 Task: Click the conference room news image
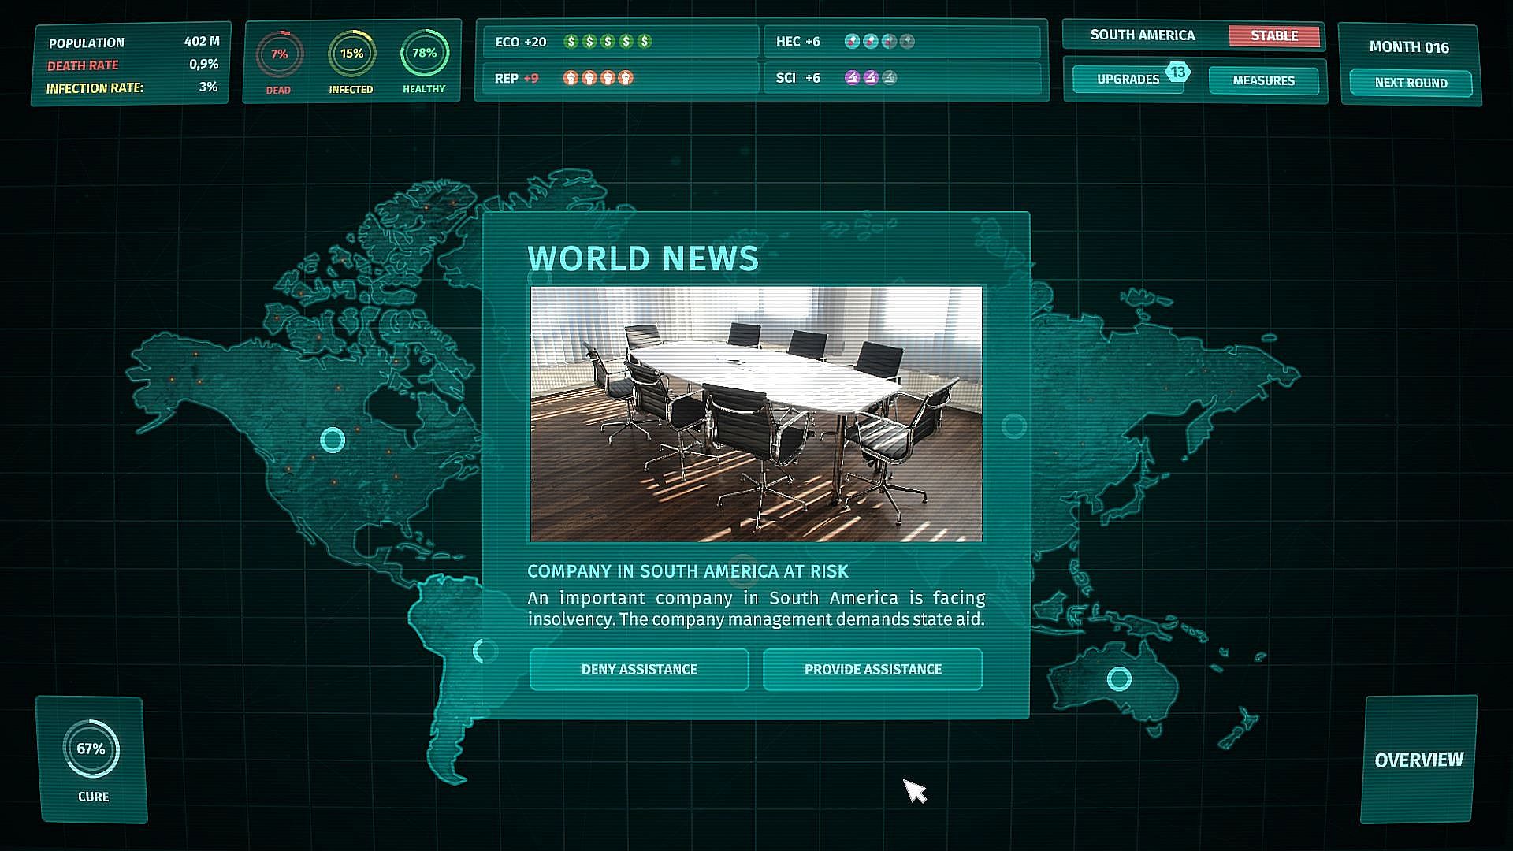click(756, 414)
